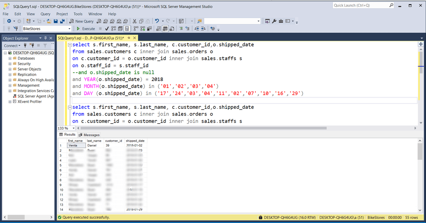The height and width of the screenshot is (223, 426).
Task: Open the Query menu
Action: click(x=45, y=14)
